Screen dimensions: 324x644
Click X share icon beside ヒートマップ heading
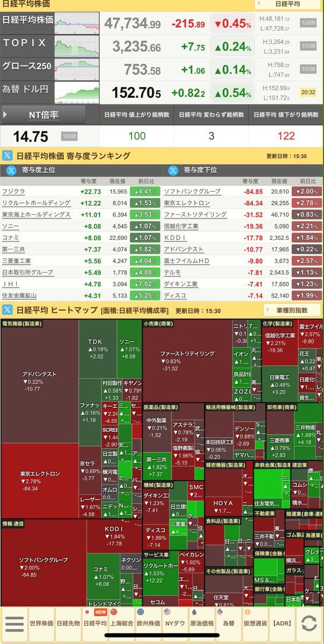pos(8,310)
